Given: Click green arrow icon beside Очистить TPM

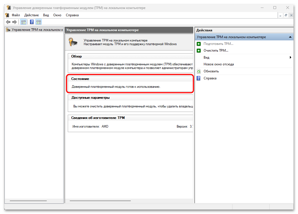Looking at the screenshot, I should 199,50.
